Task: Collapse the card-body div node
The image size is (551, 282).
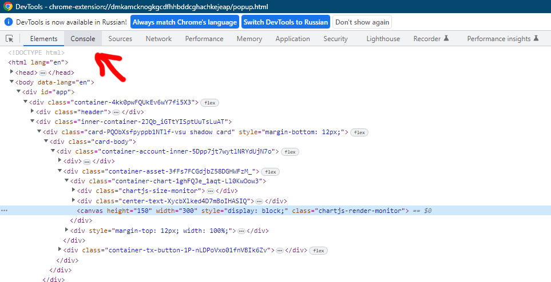Action: (x=46, y=141)
